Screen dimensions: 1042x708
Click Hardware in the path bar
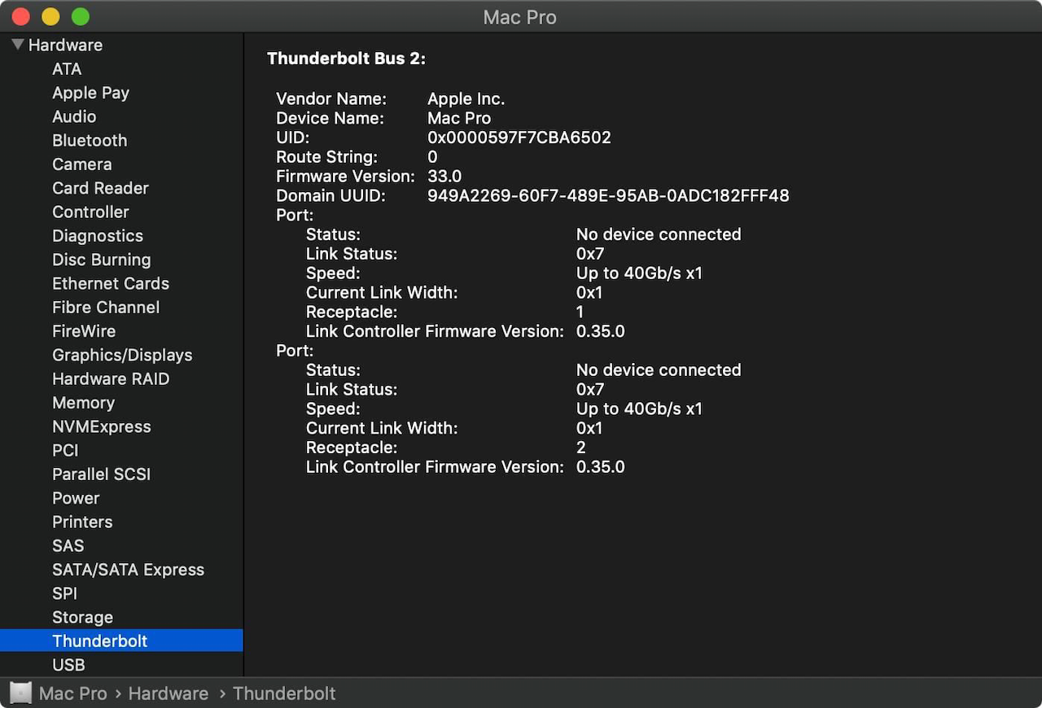(169, 693)
